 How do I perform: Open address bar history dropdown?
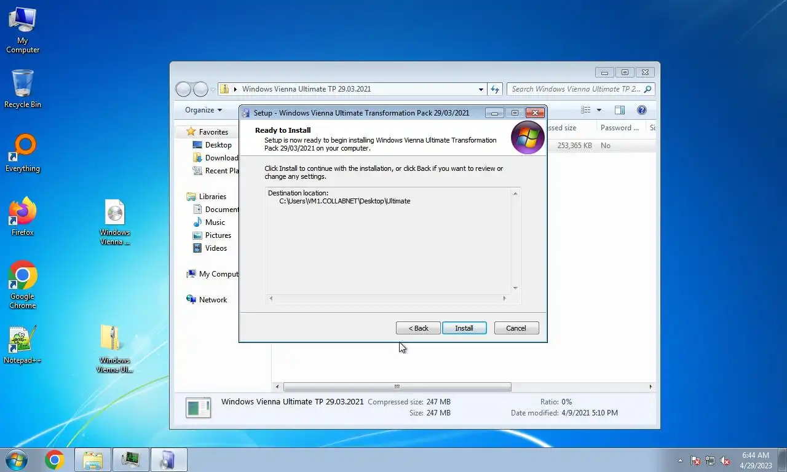pos(481,89)
